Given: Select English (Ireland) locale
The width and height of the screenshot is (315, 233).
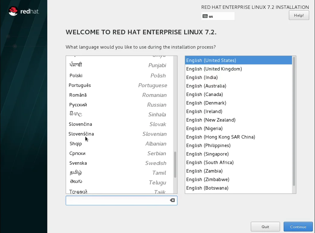Looking at the screenshot, I should click(238, 111).
